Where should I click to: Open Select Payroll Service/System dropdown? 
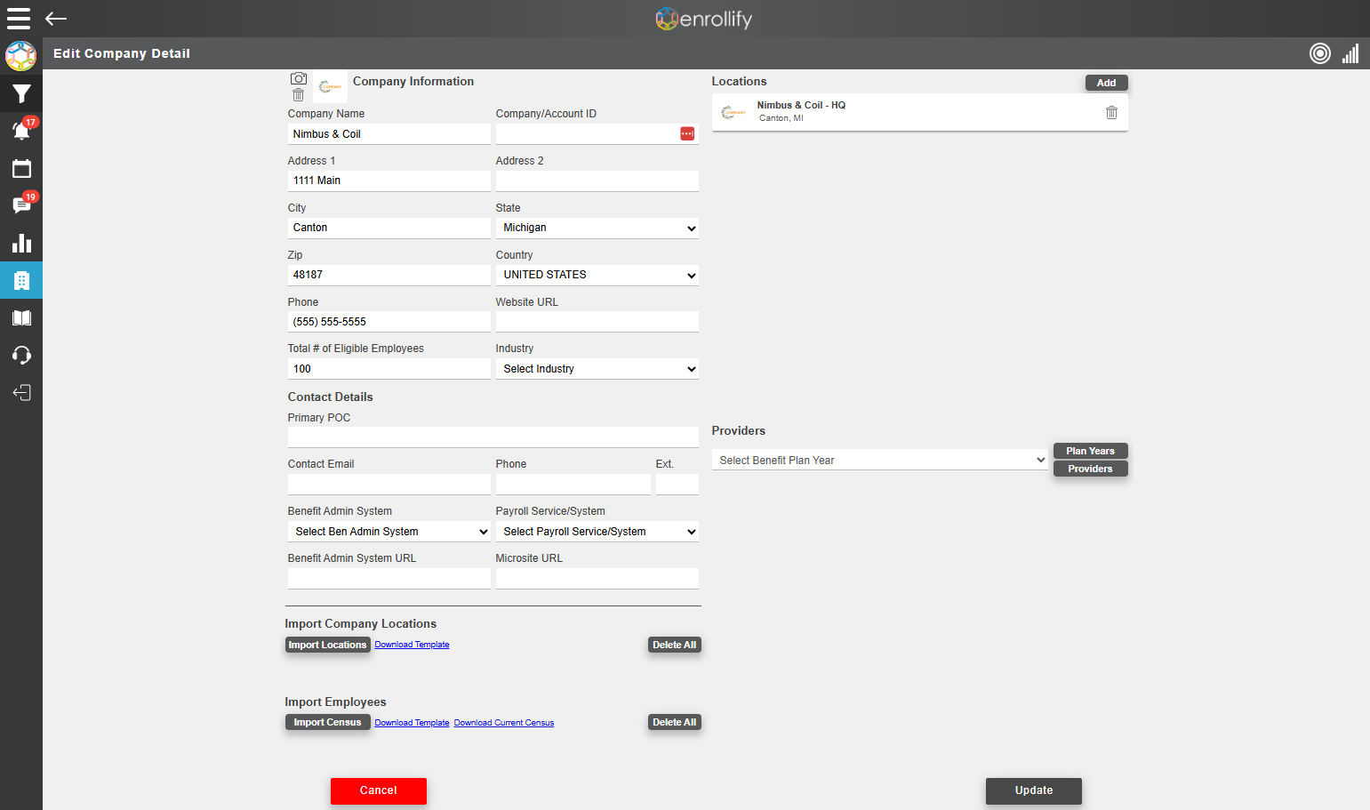[x=597, y=532]
